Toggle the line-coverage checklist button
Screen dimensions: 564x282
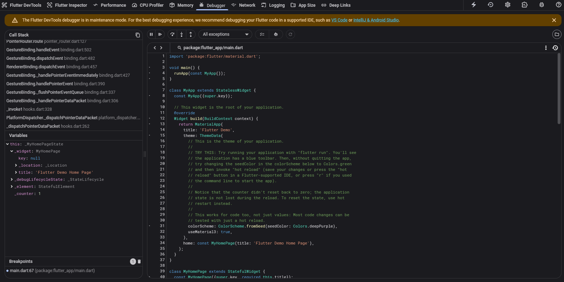[x=262, y=34]
